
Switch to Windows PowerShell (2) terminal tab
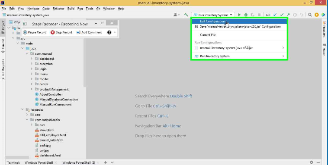coord(79,162)
